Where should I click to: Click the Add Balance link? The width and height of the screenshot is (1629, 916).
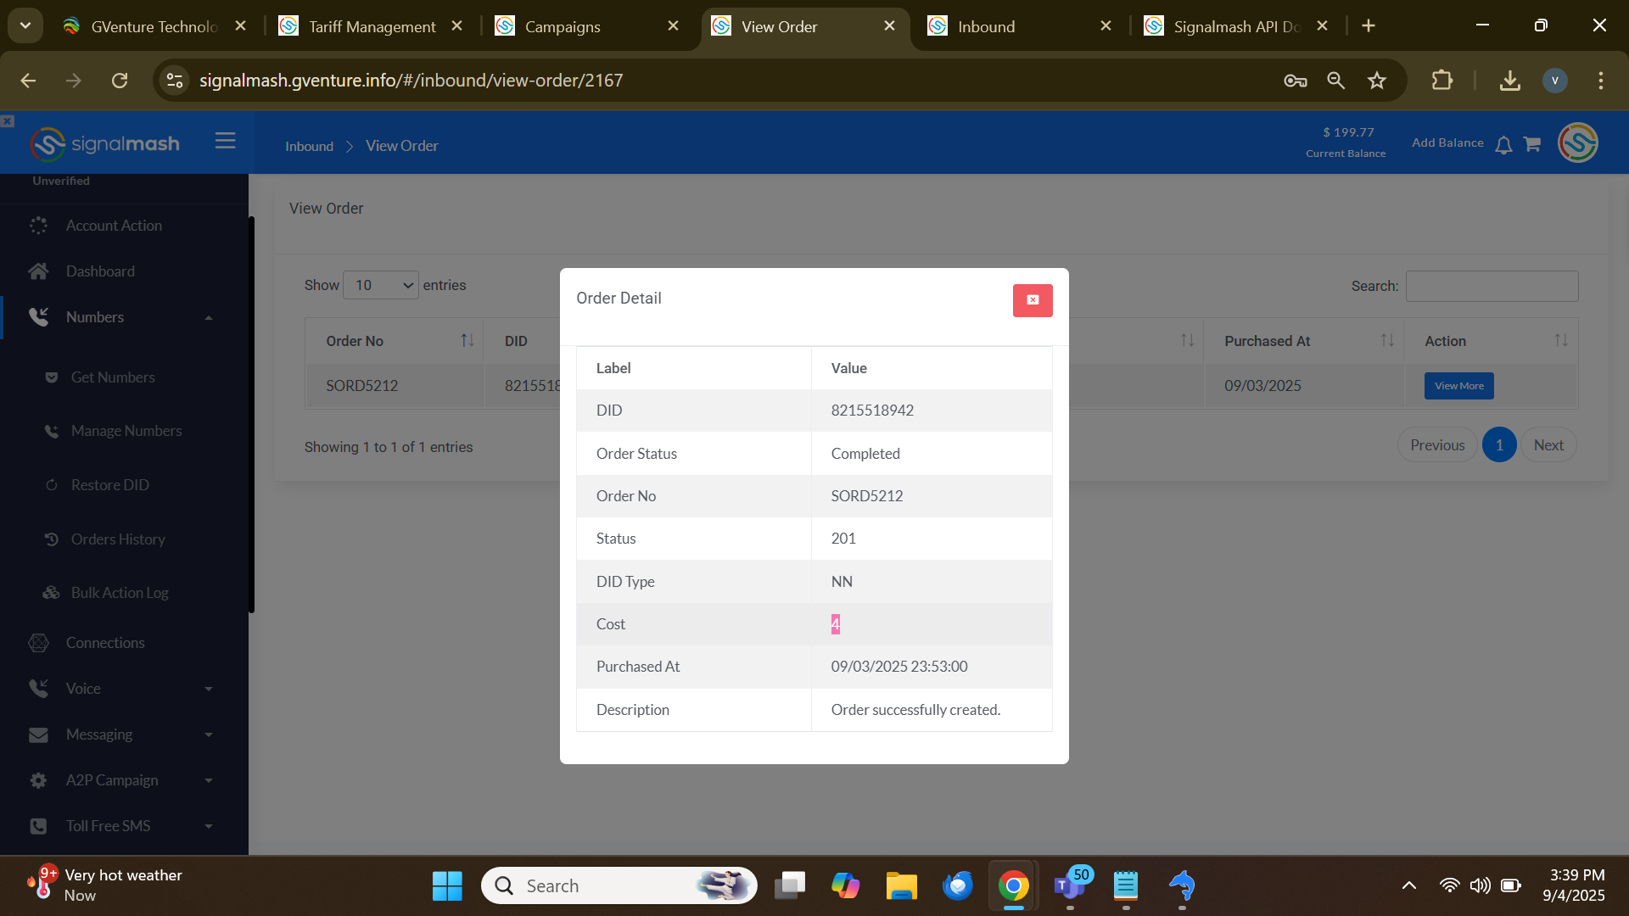coord(1447,142)
